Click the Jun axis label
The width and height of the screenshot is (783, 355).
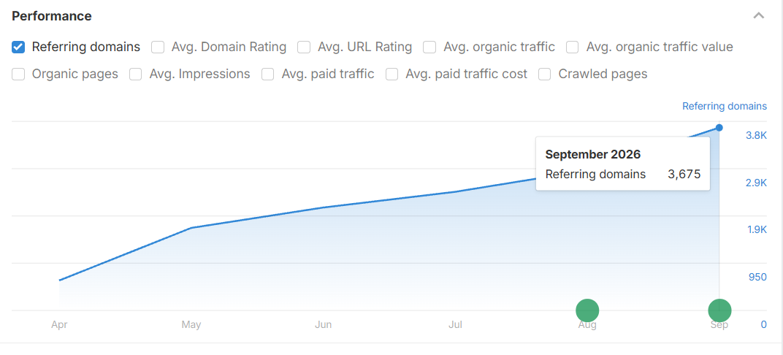[x=323, y=324]
